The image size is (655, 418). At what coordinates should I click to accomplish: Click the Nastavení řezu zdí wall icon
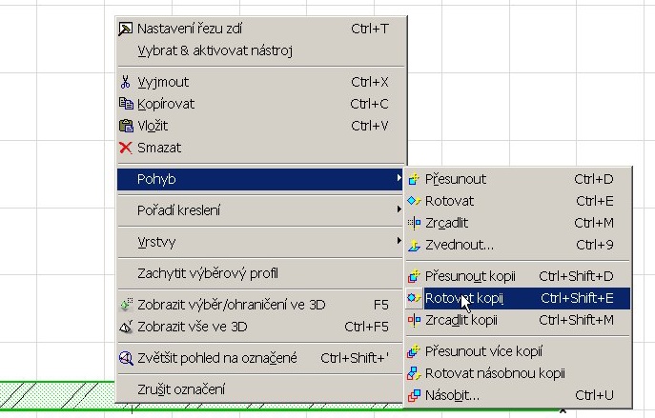125,29
